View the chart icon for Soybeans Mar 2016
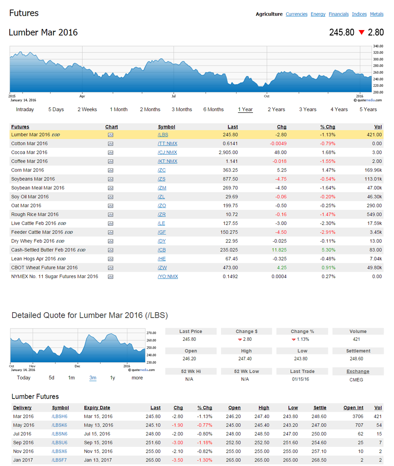This screenshot has height=466, width=394. 111,179
